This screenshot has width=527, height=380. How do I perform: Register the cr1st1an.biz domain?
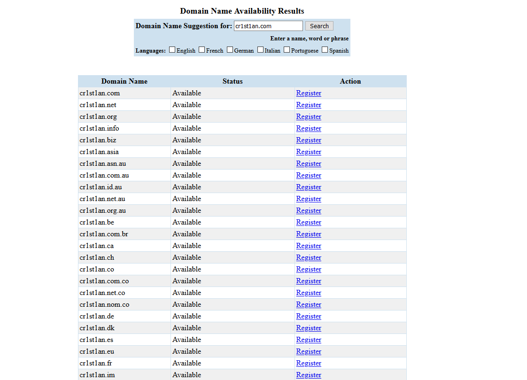(x=309, y=140)
